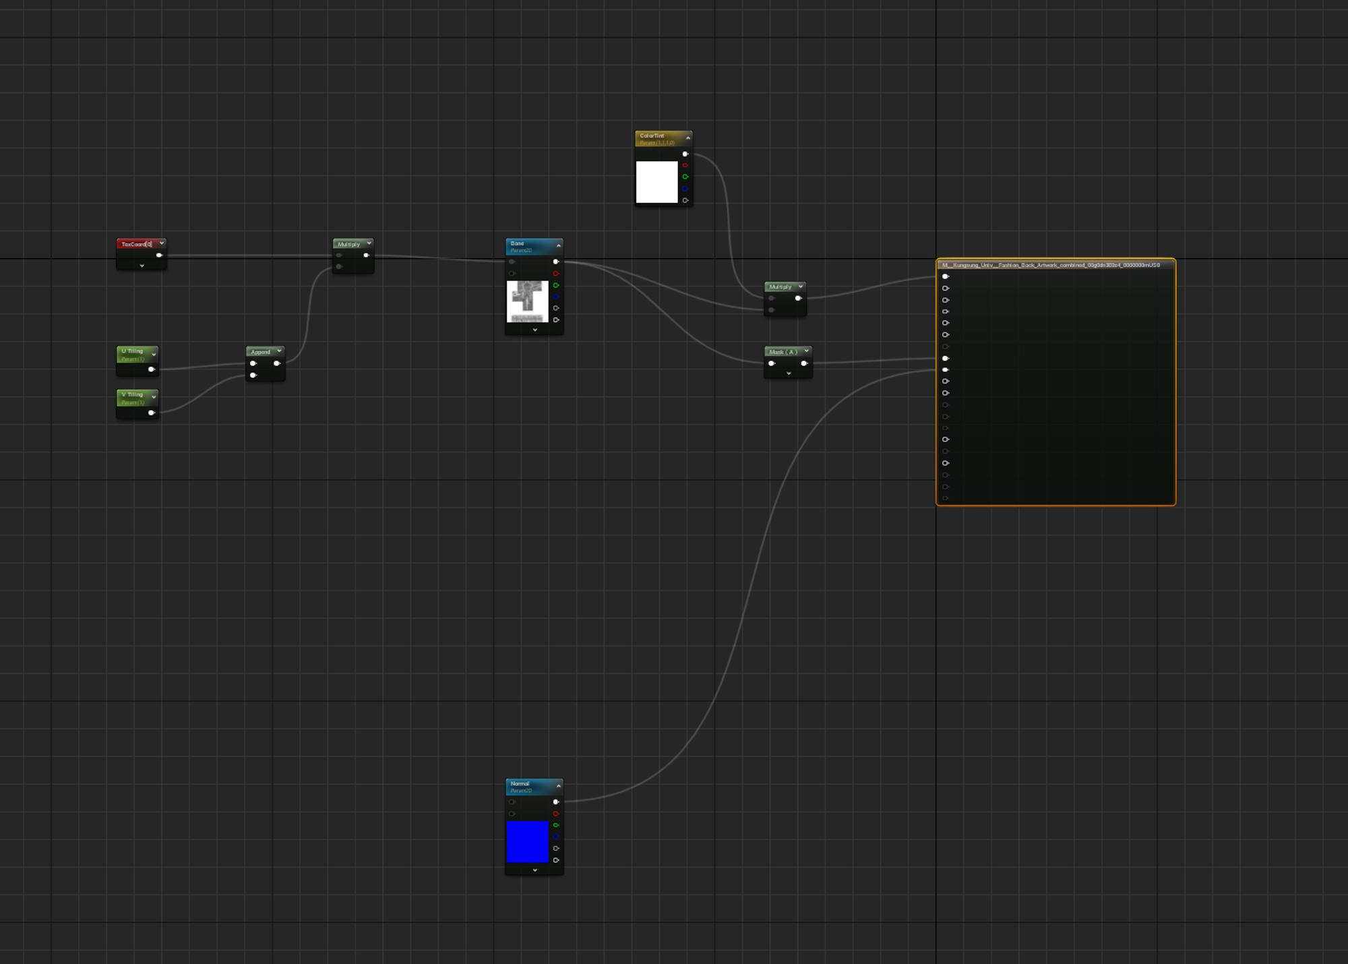
Task: Click Normal texture green channel pin
Action: coord(556,825)
